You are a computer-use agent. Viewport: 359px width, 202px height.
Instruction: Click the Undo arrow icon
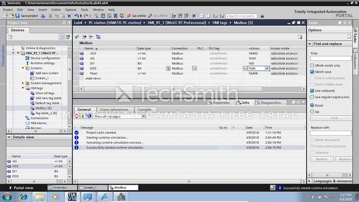pos(76,16)
